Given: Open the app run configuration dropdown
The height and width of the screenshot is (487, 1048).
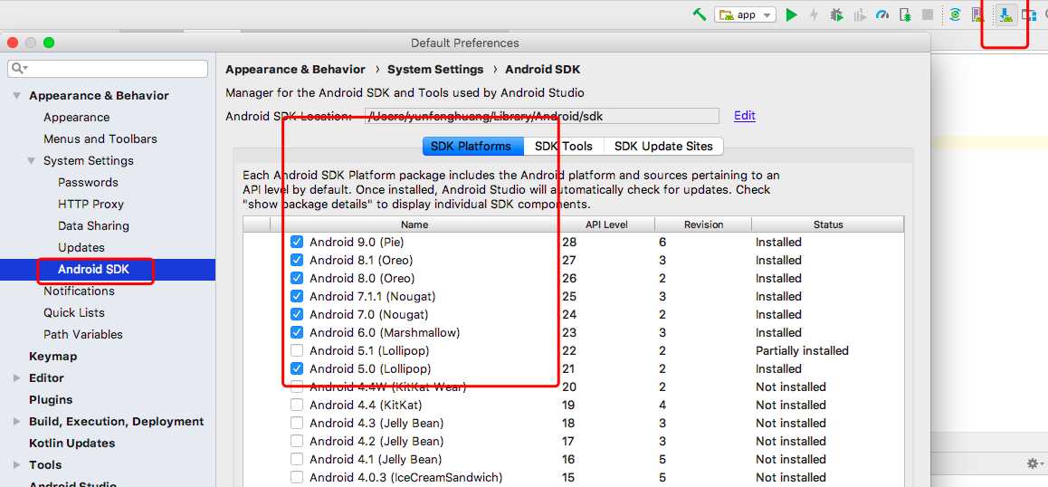Looking at the screenshot, I should (745, 14).
